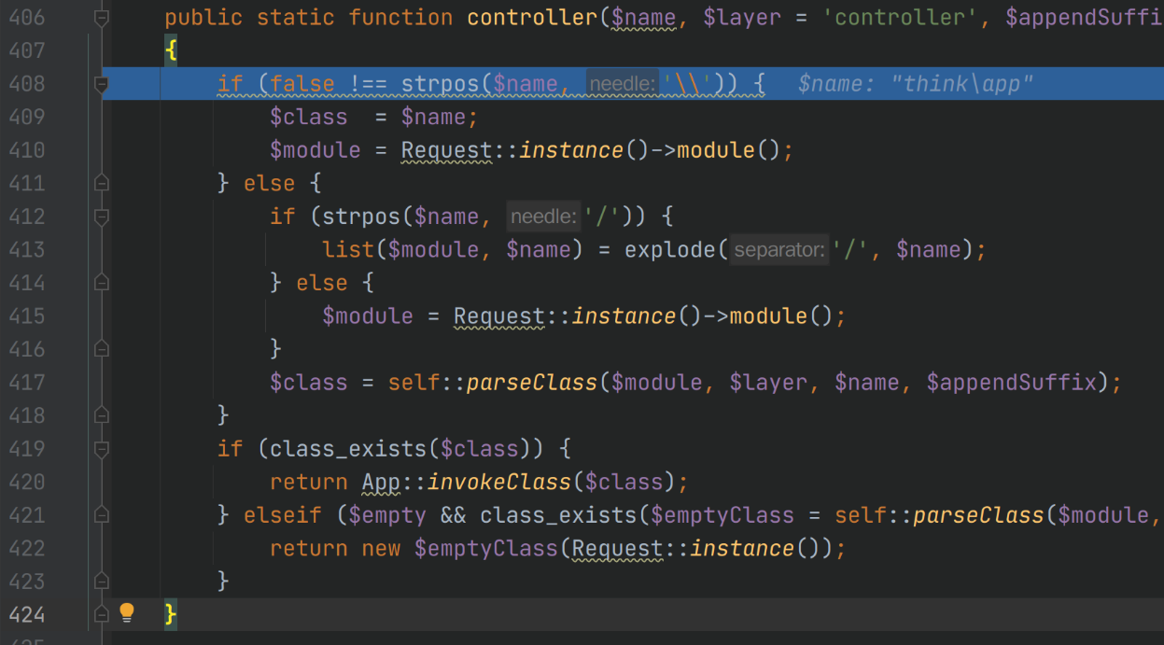The width and height of the screenshot is (1164, 645).
Task: Open the yellow lightbulb quick-fix icon
Action: point(127,613)
